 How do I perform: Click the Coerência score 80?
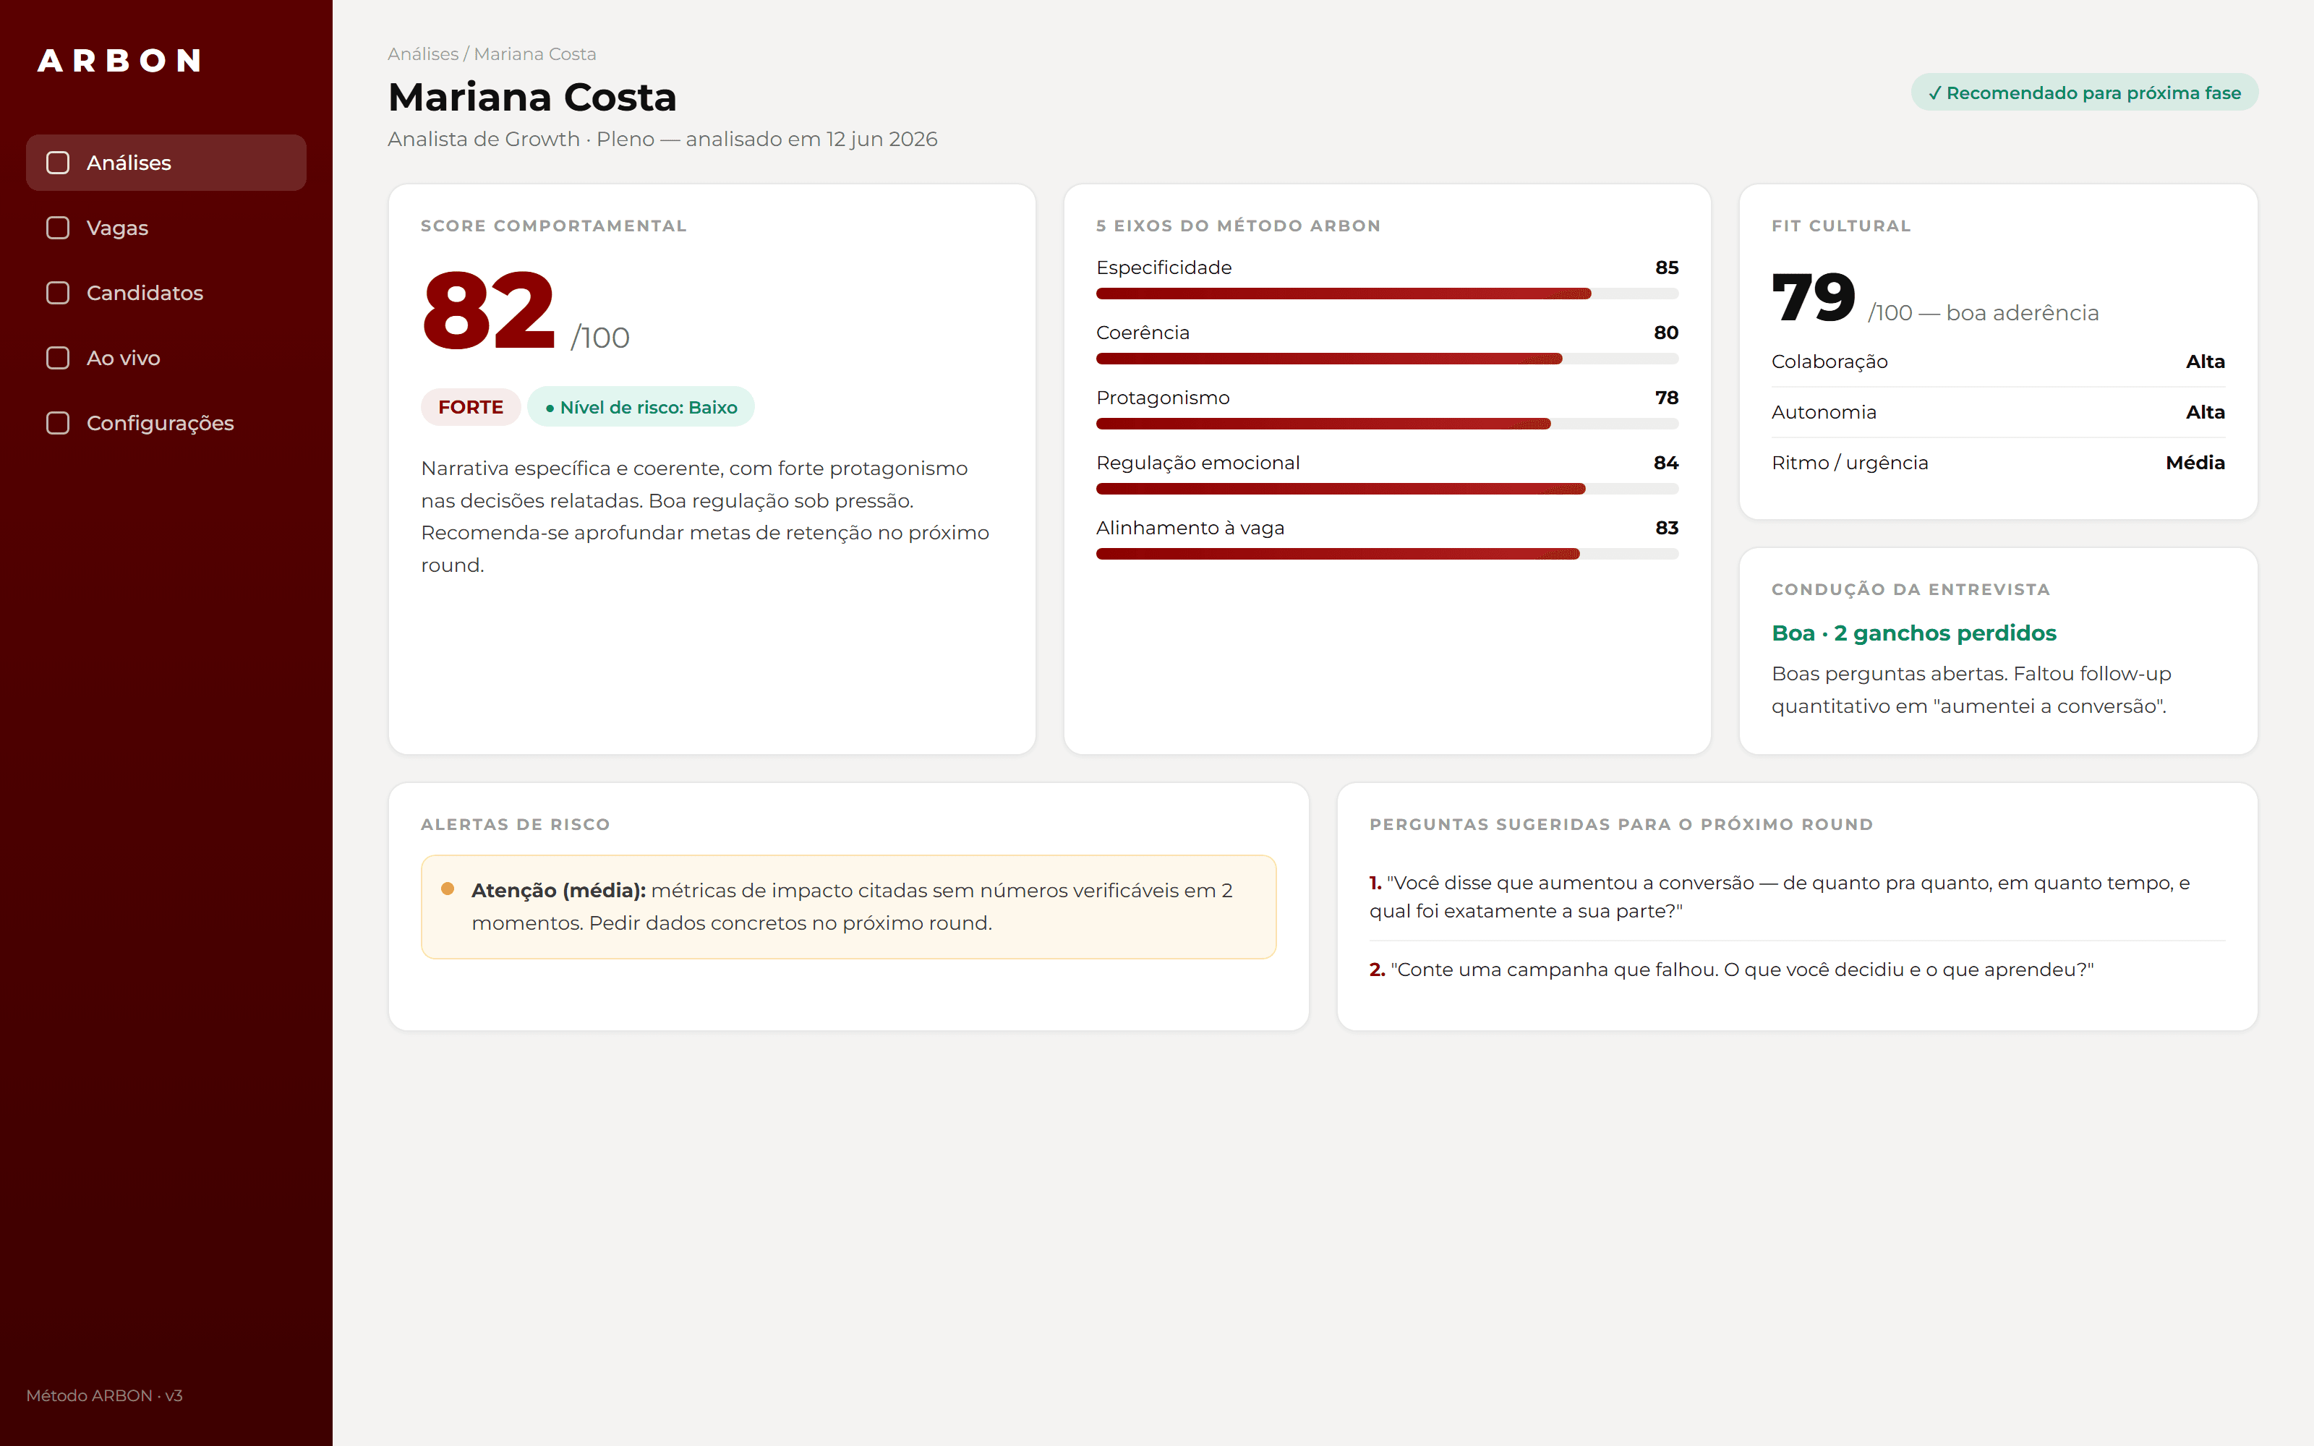pyautogui.click(x=1665, y=333)
